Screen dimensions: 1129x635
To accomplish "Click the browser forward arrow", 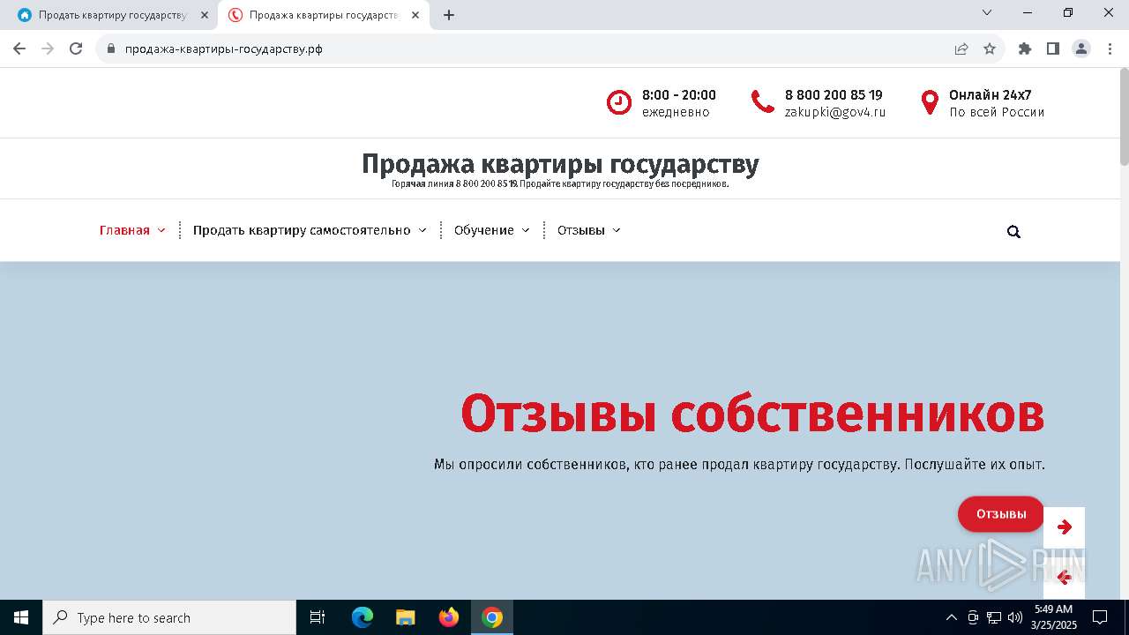I will pyautogui.click(x=48, y=49).
